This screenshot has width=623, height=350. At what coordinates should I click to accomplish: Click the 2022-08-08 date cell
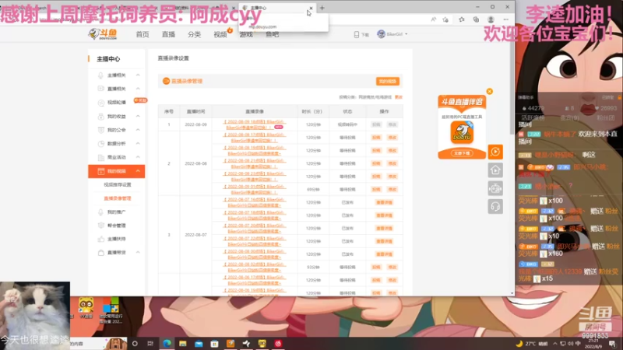click(196, 163)
